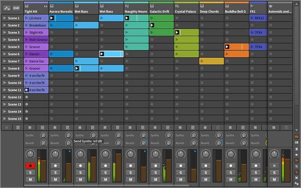Click the Asteroids master track crown icon
This screenshot has width=301, height=188.
[270, 6]
